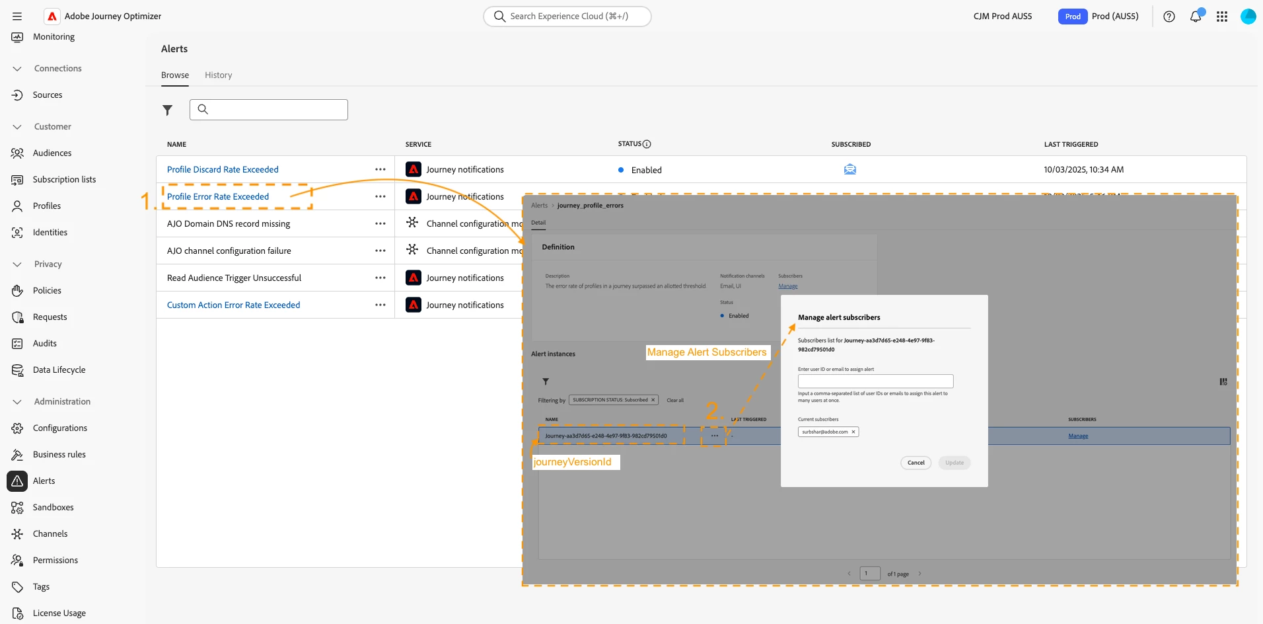The height and width of the screenshot is (624, 1263).
Task: Open the Prod (AUSS) sandbox selector
Action: point(1099,17)
